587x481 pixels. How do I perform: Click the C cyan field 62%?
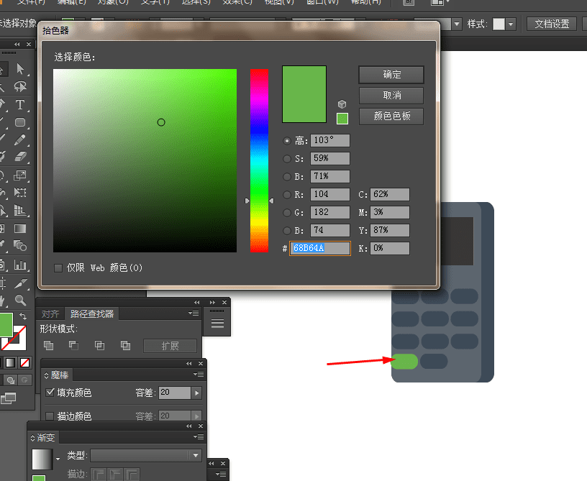390,195
